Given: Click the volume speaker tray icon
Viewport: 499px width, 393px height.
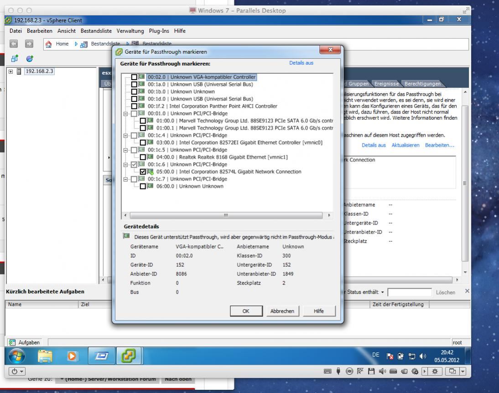Looking at the screenshot, I should click(423, 356).
